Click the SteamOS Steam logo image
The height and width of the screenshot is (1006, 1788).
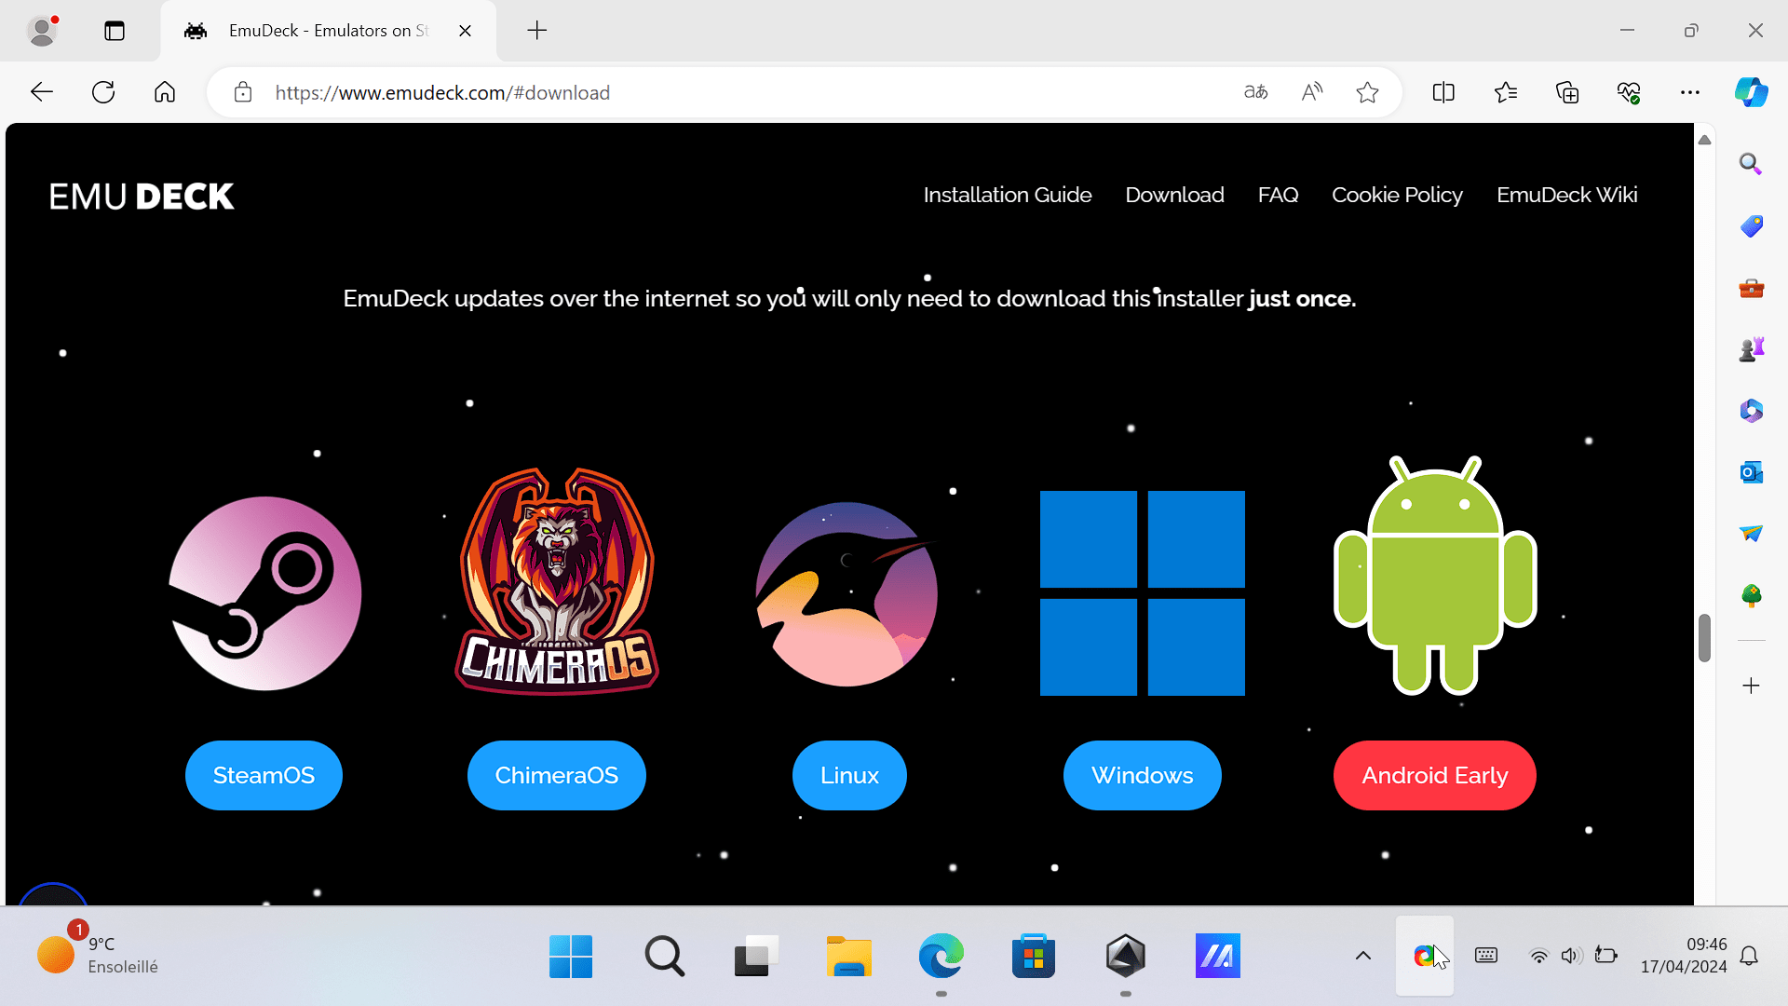pyautogui.click(x=264, y=593)
